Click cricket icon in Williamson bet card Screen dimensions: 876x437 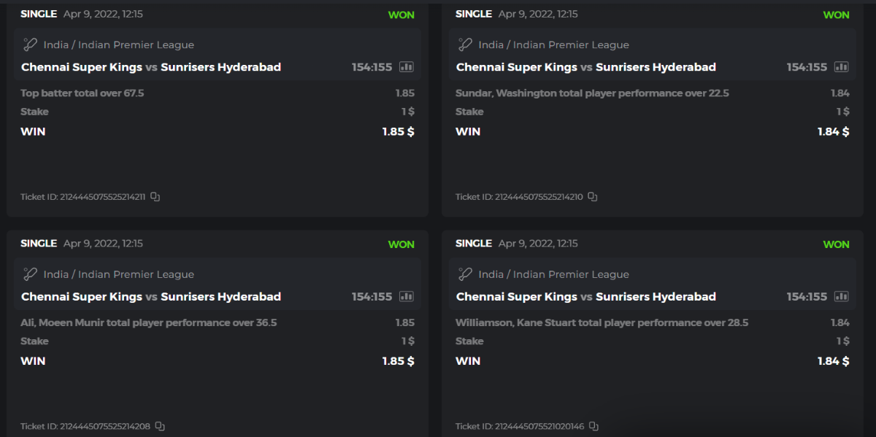pos(465,274)
